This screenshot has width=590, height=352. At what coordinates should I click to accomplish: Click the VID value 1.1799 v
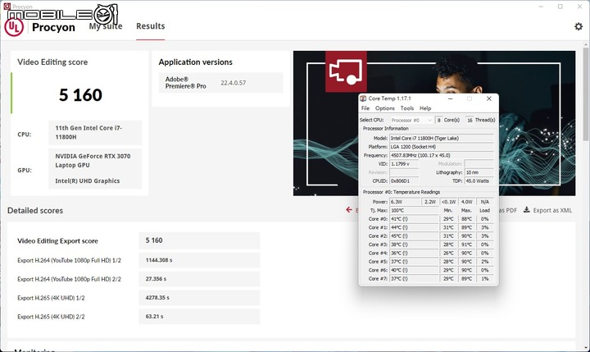404,164
